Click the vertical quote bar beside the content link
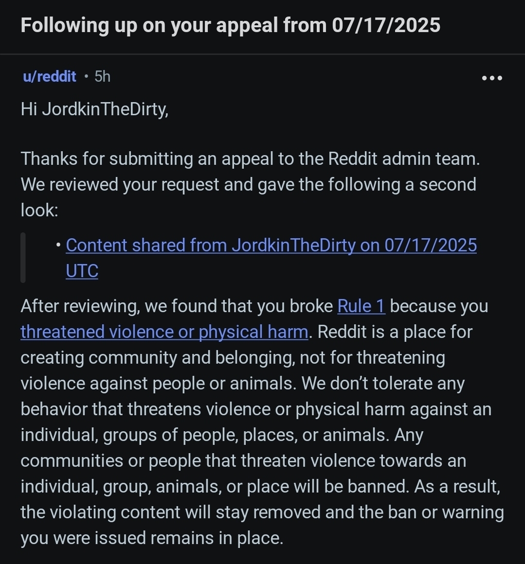Image resolution: width=525 pixels, height=564 pixels. [x=23, y=258]
